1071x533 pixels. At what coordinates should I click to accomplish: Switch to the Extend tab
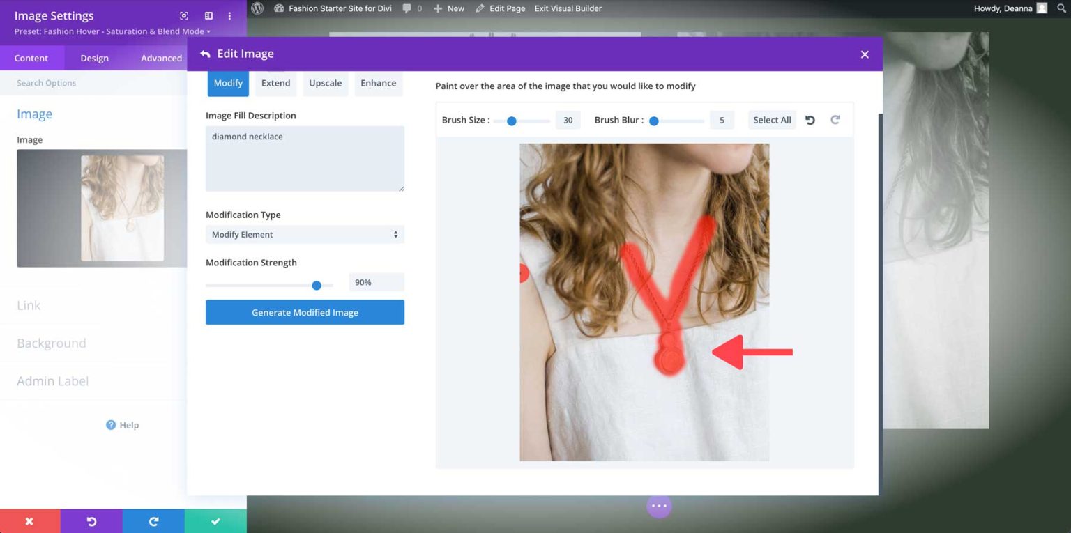275,82
